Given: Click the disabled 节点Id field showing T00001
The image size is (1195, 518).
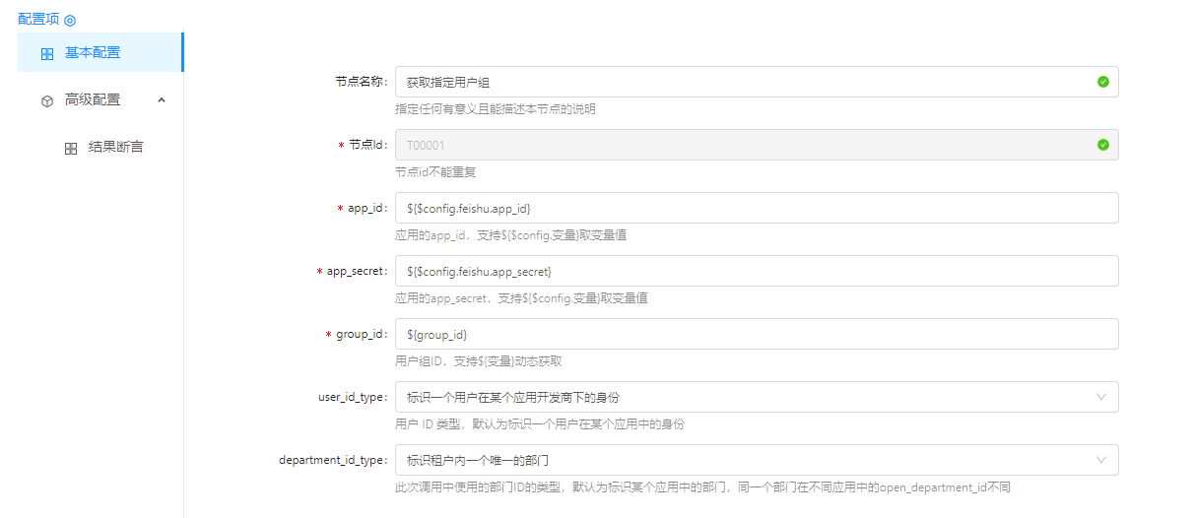Looking at the screenshot, I should tap(739, 145).
